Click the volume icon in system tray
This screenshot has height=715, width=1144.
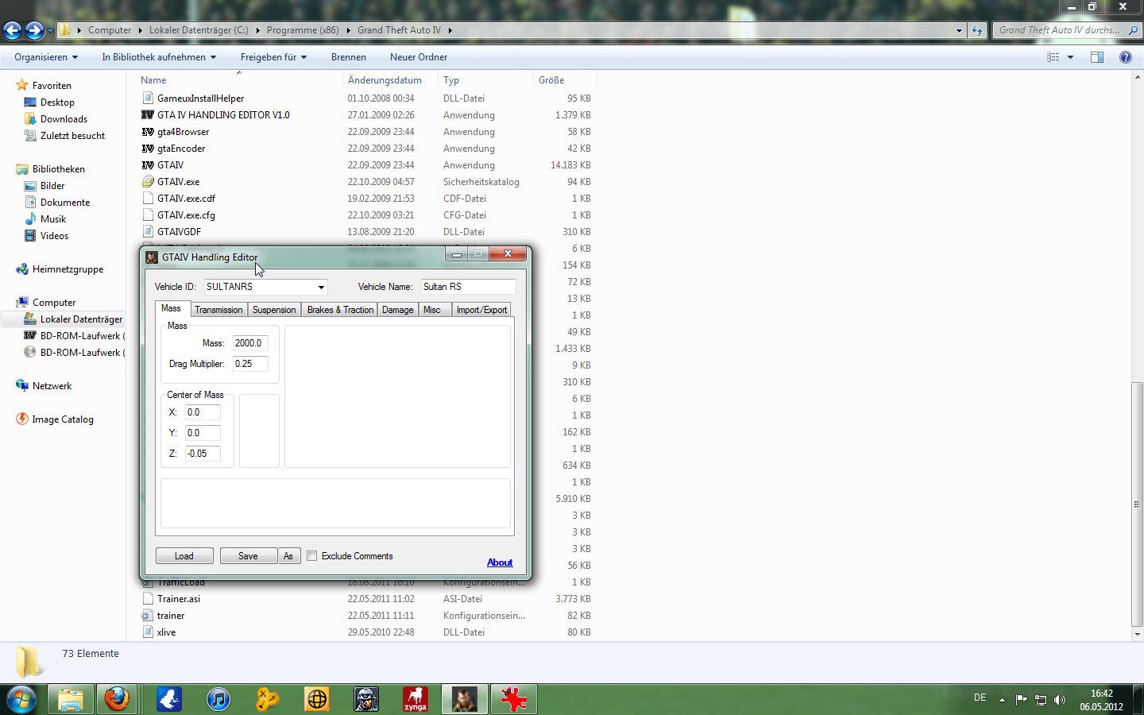[x=1060, y=700]
